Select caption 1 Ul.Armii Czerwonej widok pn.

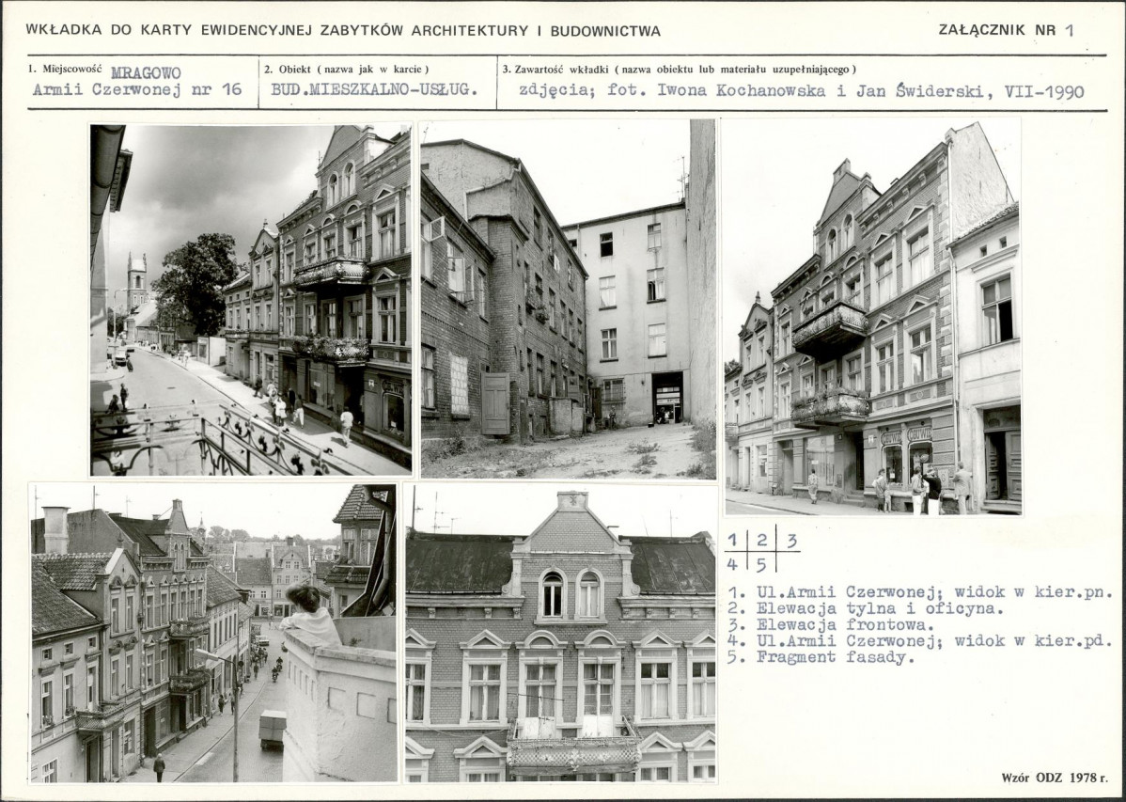pyautogui.click(x=919, y=593)
